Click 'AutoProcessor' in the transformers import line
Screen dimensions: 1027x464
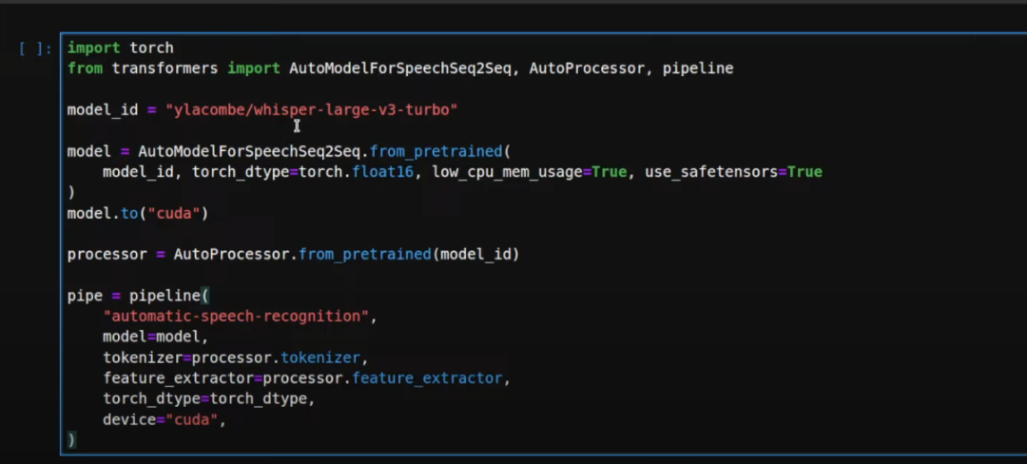[587, 68]
